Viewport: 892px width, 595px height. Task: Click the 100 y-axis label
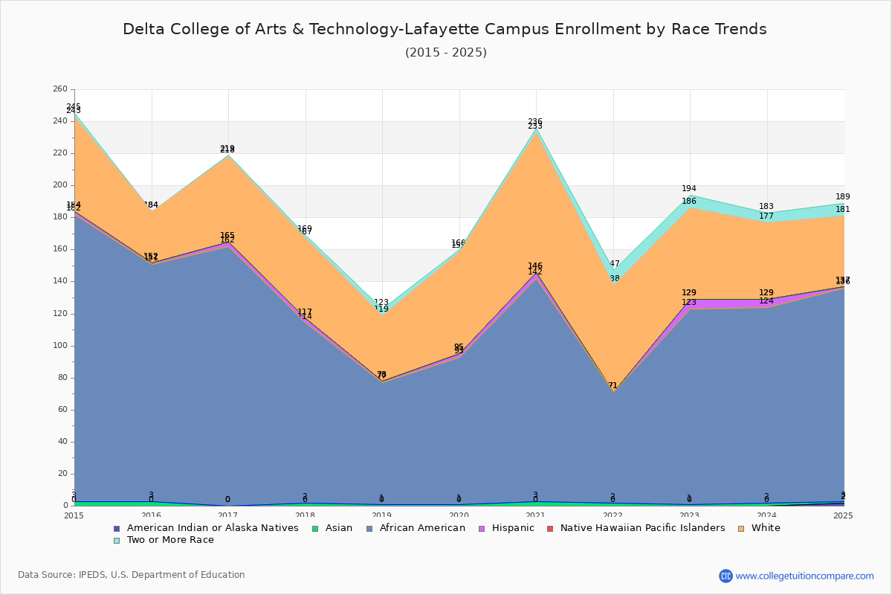point(60,346)
